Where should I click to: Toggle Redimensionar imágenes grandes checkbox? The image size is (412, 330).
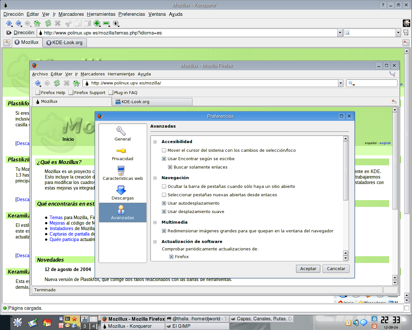164,231
